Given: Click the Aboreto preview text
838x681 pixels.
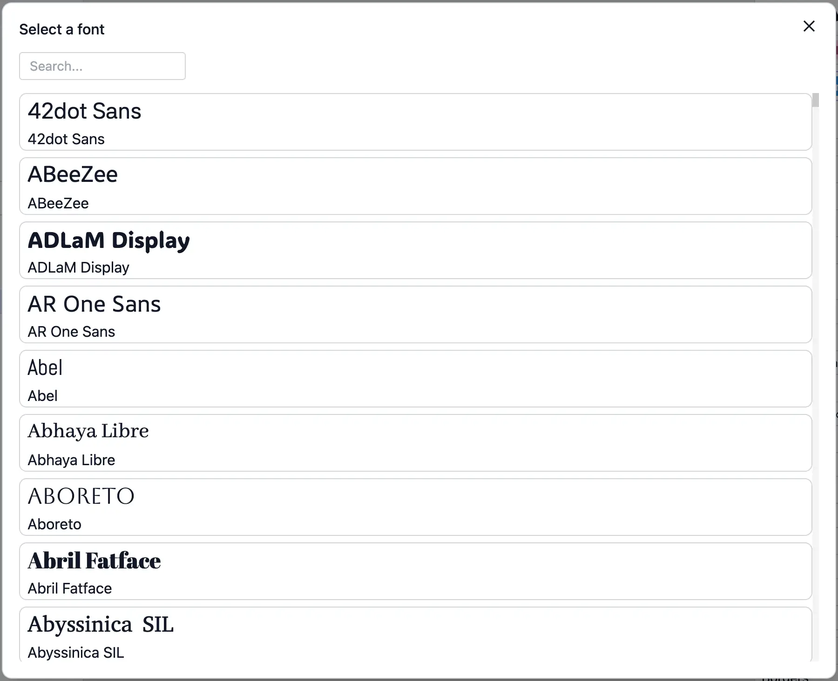Looking at the screenshot, I should pos(81,496).
